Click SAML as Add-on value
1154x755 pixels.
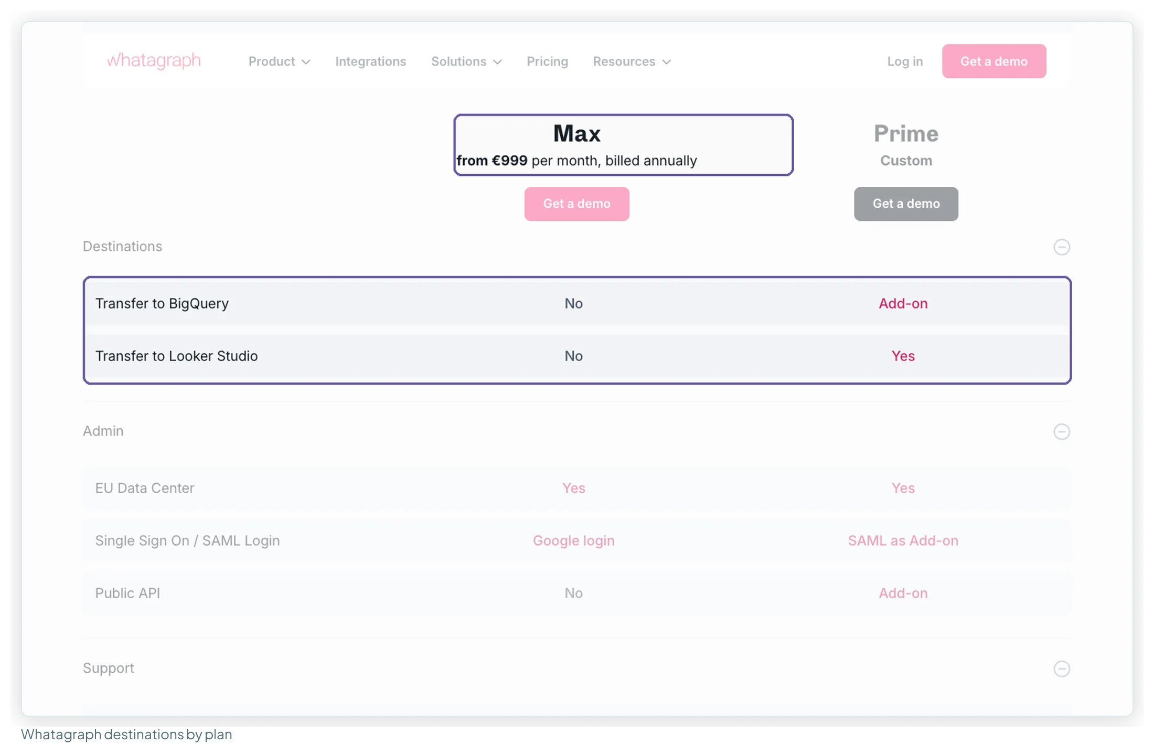click(x=903, y=540)
